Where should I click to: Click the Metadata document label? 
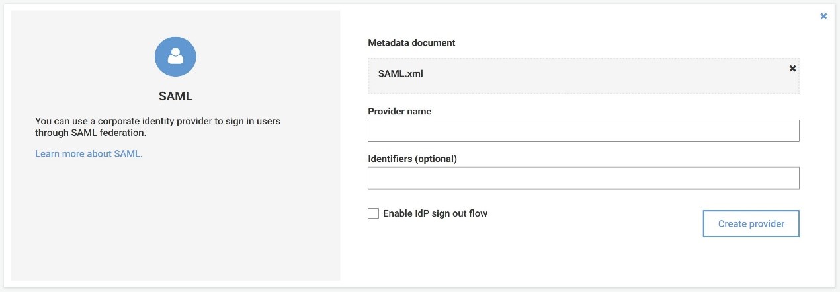pos(411,43)
